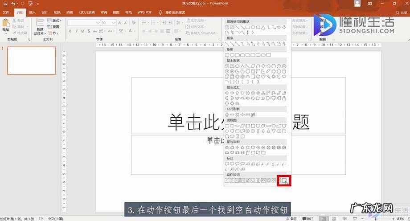
Task: Click the Reset (重置) slide button
Action: [53, 27]
